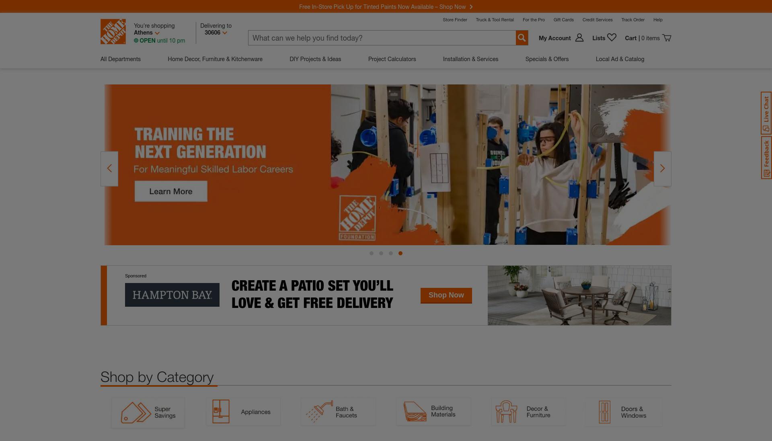
Task: Open the Live Chat side tab
Action: click(766, 113)
